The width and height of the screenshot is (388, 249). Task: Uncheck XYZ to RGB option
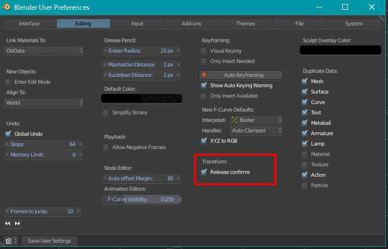204,140
